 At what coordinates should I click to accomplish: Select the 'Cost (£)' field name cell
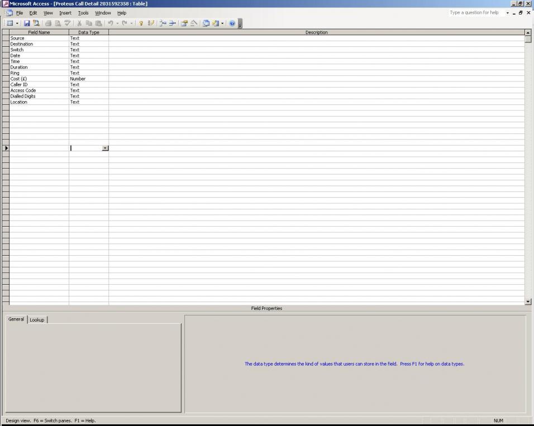[x=39, y=79]
